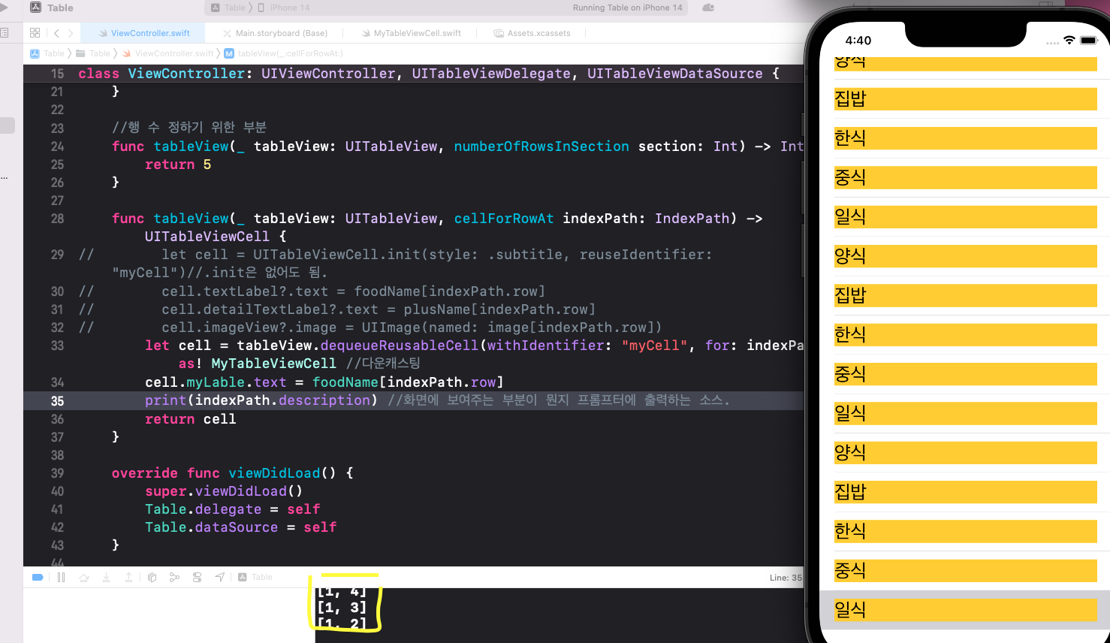Viewport: 1110px width, 643px height.
Task: Click the Simulate Location arrow icon
Action: coord(219,578)
